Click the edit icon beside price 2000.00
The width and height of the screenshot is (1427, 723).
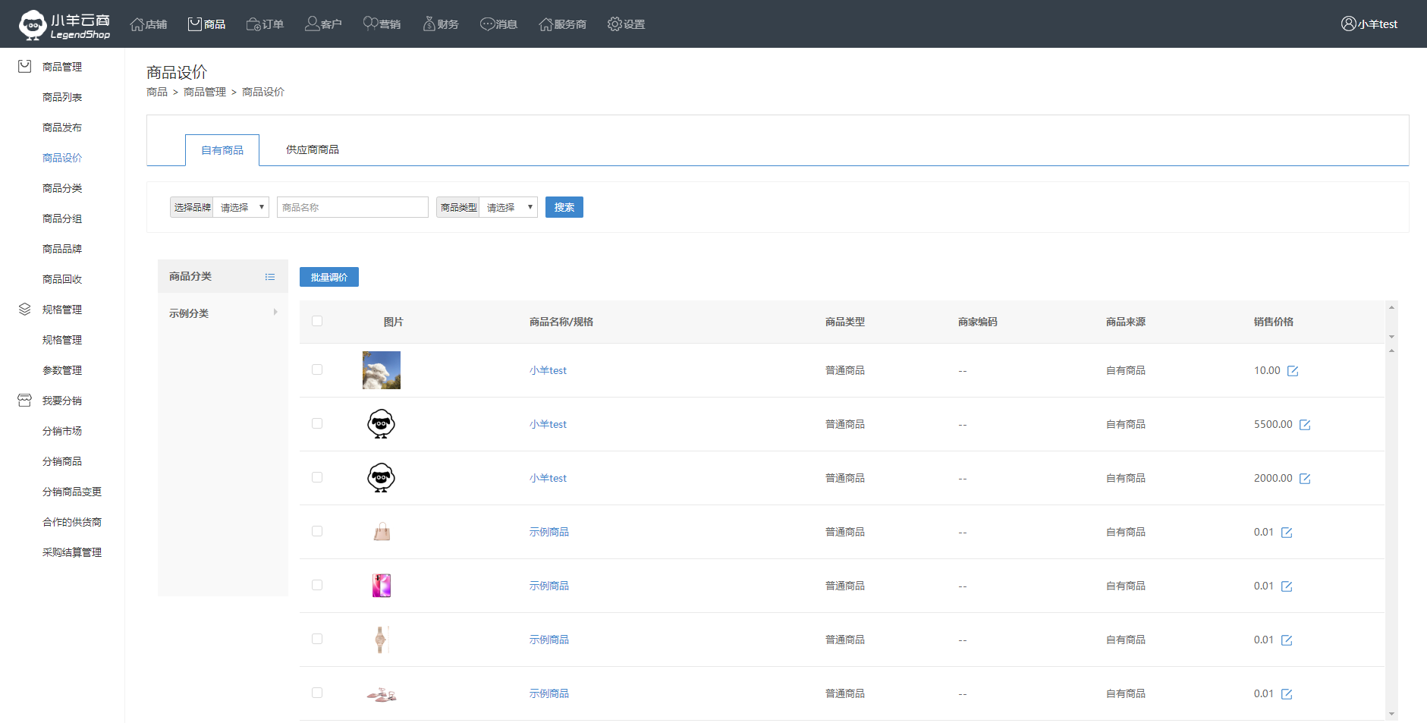coord(1305,479)
